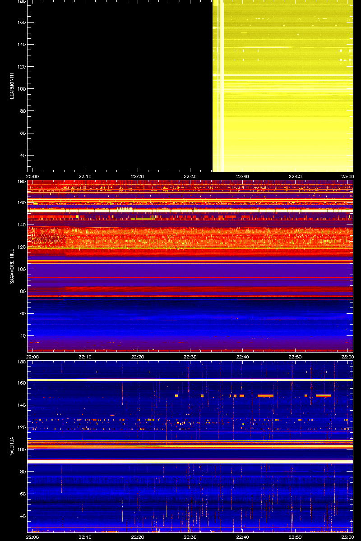Image resolution: width=361 pixels, height=541 pixels.
Task: Select the 60 tick on Sagamore Hill axis
Action: [x=23, y=314]
